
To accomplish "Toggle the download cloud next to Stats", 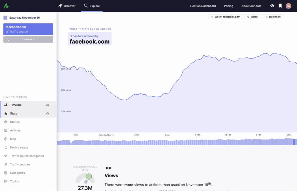I will point(48,113).
